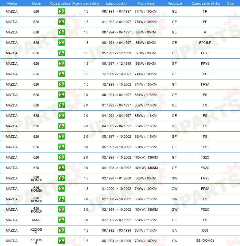Click fuel icon in 12.1999 74kW FP row
The width and height of the screenshot is (240, 246).
click(61, 74)
